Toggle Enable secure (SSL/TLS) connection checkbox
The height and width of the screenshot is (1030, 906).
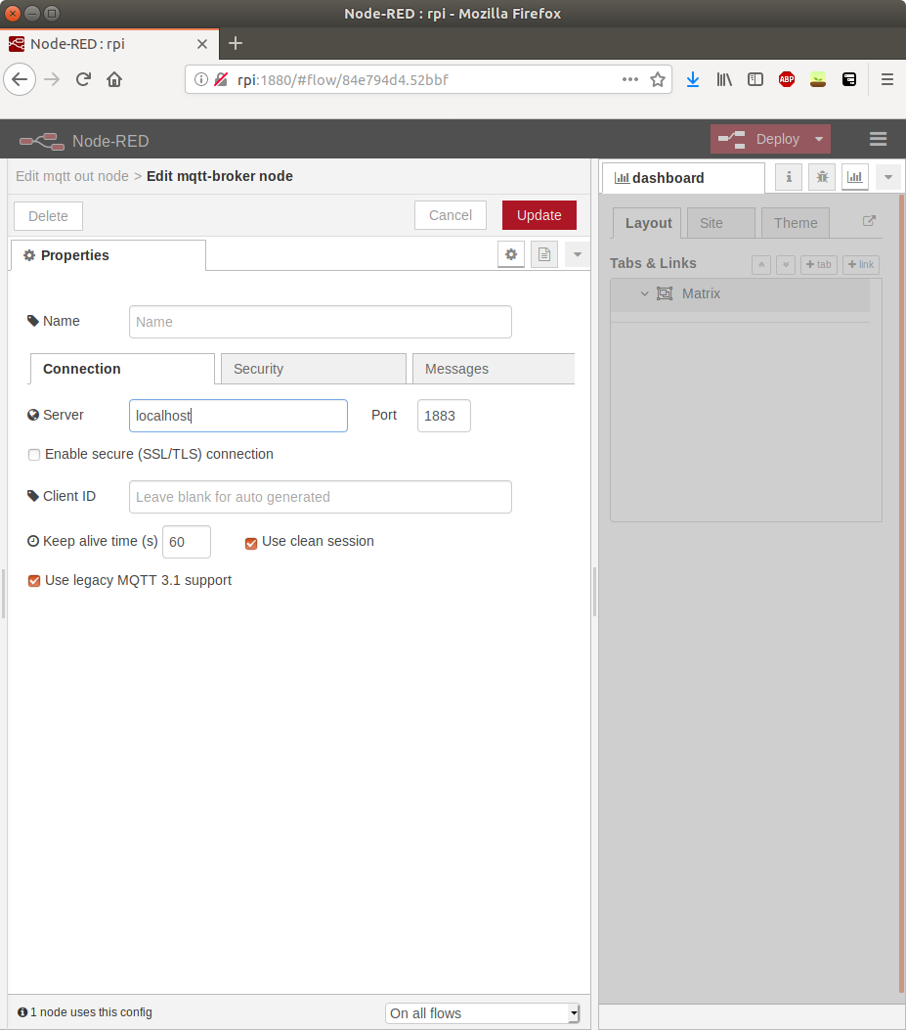(x=34, y=455)
